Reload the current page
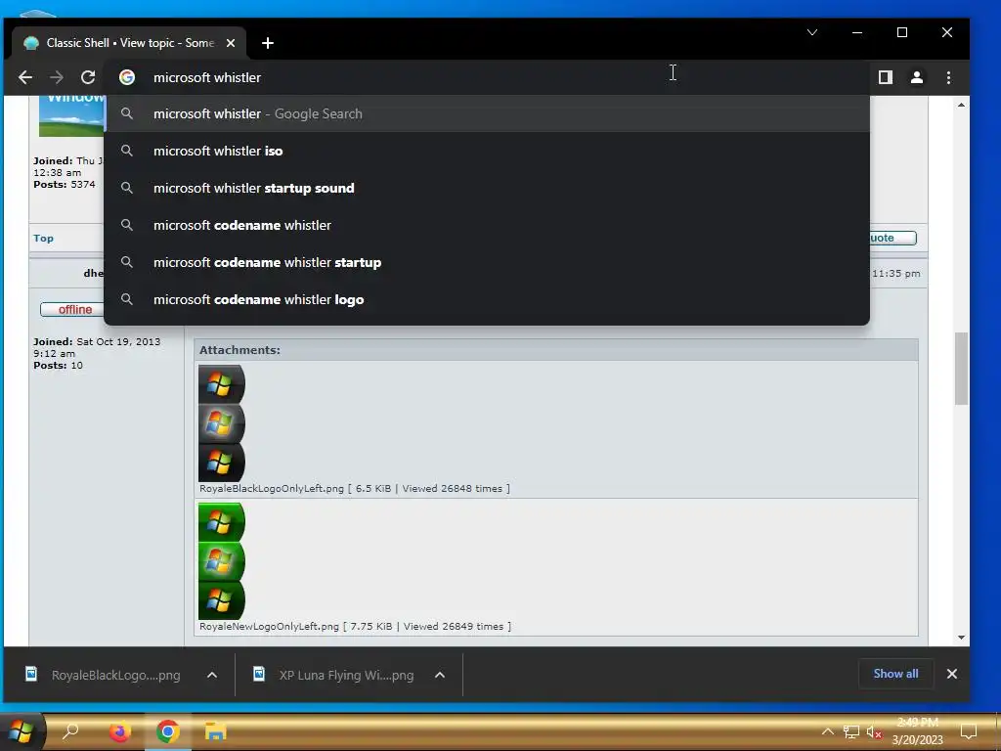The height and width of the screenshot is (751, 1001). pos(88,77)
